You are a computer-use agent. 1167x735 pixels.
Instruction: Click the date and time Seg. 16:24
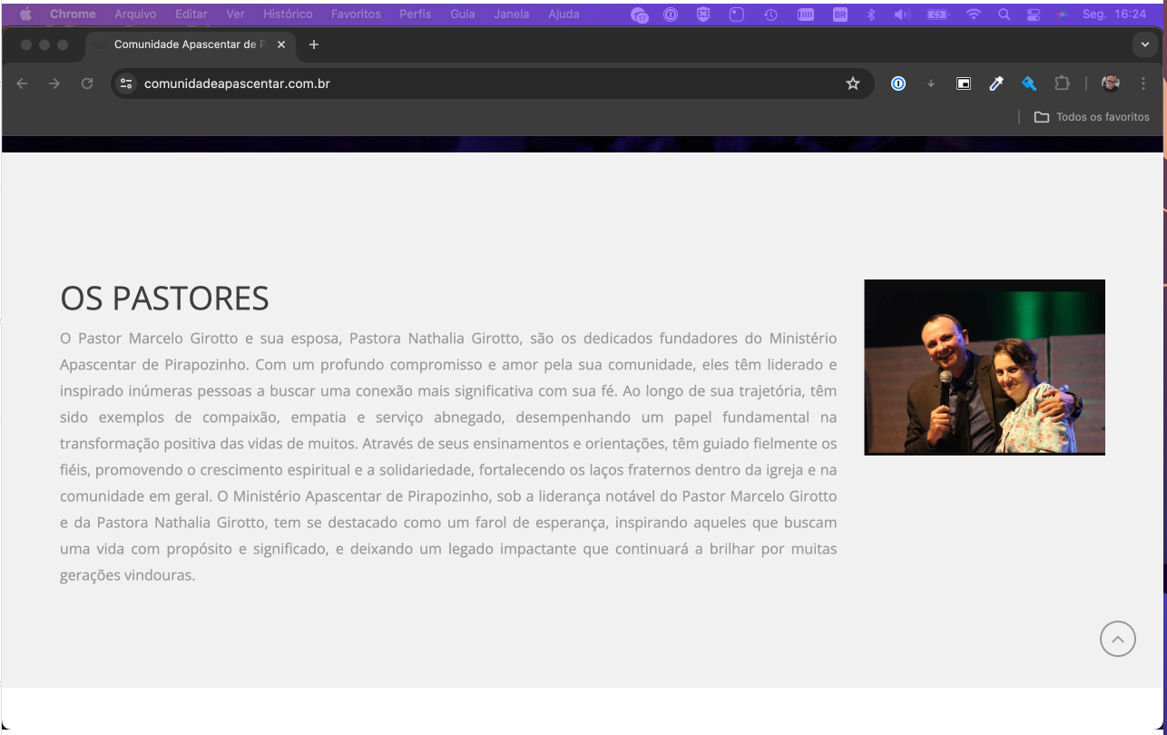pos(1113,14)
